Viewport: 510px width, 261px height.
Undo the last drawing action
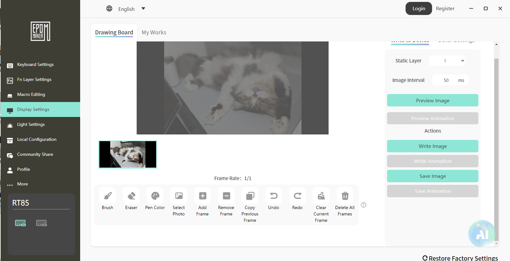(x=274, y=196)
